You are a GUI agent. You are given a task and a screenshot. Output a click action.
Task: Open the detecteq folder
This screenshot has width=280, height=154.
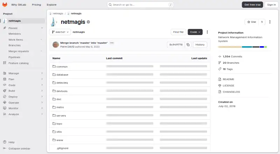click(x=62, y=83)
